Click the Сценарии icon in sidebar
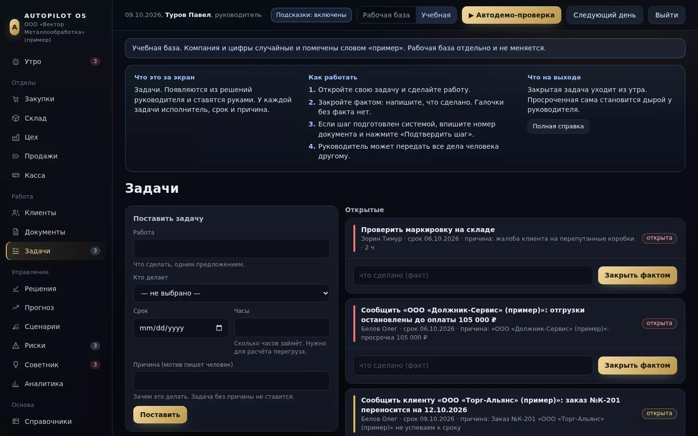Image resolution: width=698 pixels, height=436 pixels. 16,327
